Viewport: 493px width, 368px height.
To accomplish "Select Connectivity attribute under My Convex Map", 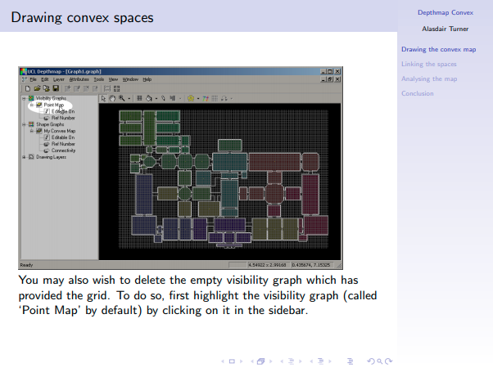I will (63, 150).
